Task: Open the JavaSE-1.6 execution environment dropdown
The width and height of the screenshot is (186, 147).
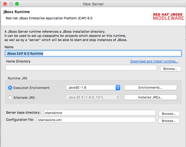Action: [93, 87]
